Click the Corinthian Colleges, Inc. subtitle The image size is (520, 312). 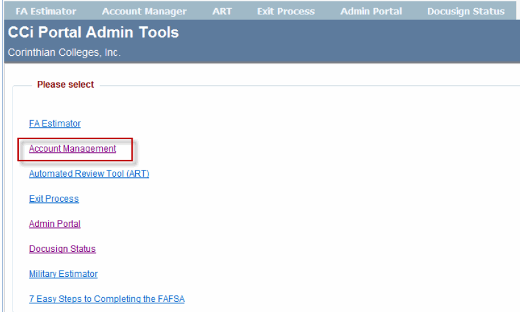coord(64,53)
